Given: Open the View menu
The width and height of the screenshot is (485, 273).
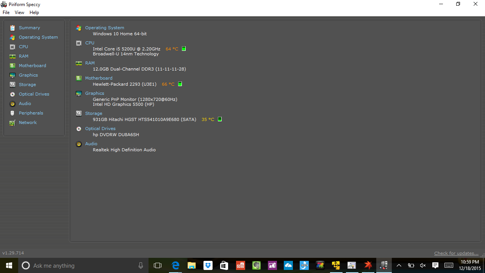Looking at the screenshot, I should [19, 13].
